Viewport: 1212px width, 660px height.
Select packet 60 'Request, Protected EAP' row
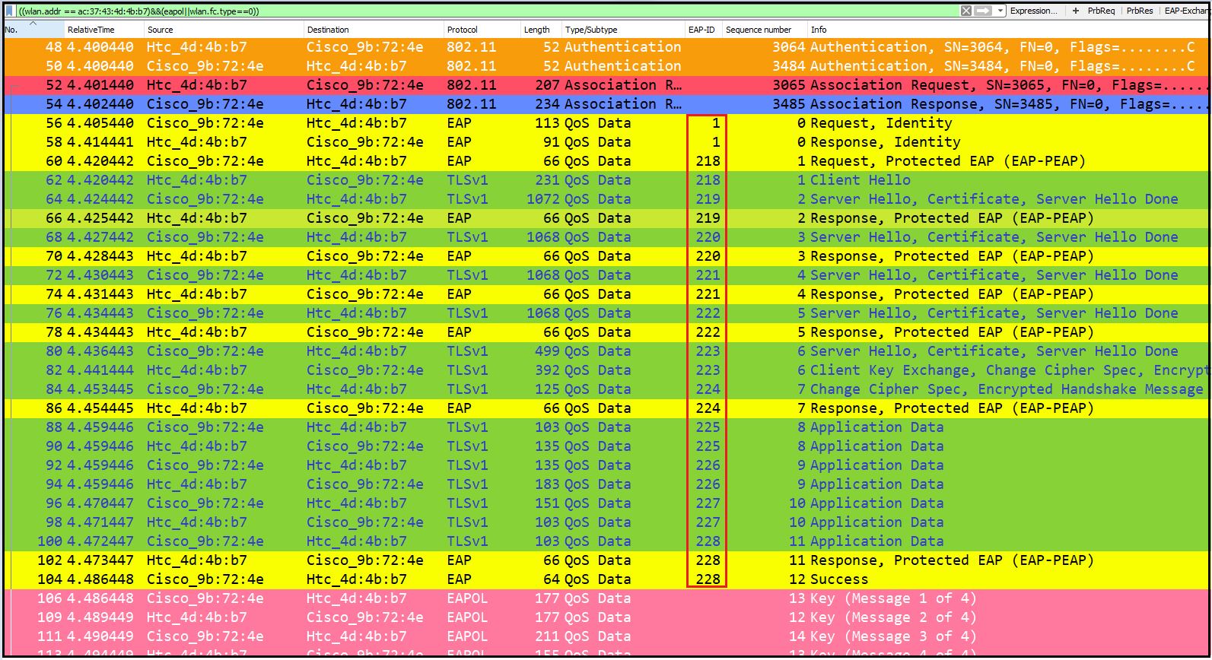606,161
